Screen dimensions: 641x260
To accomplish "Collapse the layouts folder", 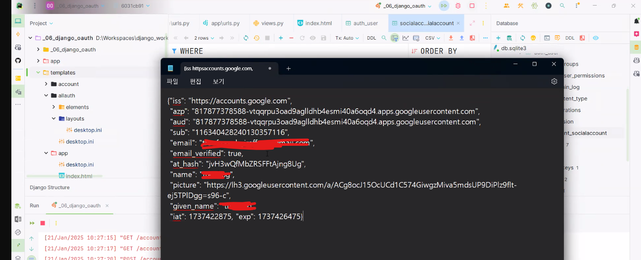I will pos(54,118).
